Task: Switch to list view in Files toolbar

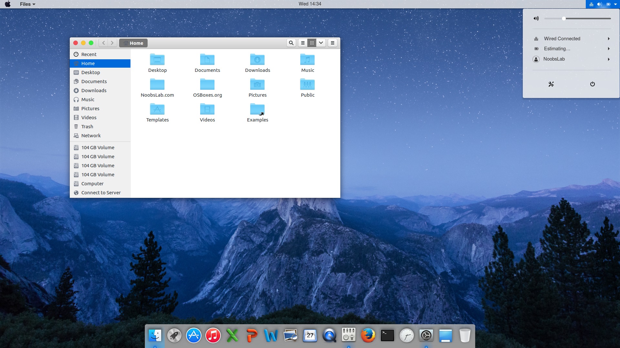Action: [x=303, y=43]
